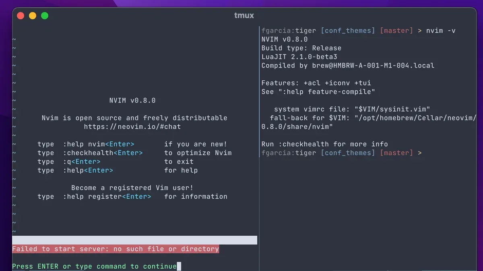Click 'if you are new!' text
The height and width of the screenshot is (271, 483).
[x=196, y=144]
